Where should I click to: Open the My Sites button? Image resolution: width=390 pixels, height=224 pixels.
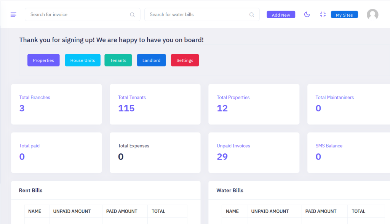pos(344,15)
